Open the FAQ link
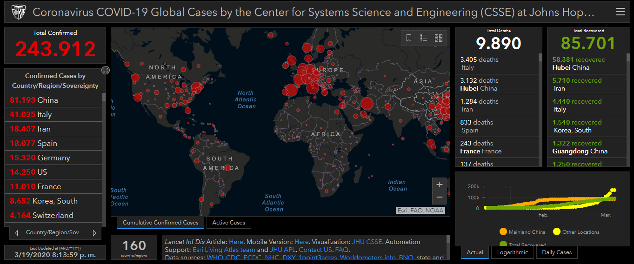The height and width of the screenshot is (264, 634). (x=341, y=250)
